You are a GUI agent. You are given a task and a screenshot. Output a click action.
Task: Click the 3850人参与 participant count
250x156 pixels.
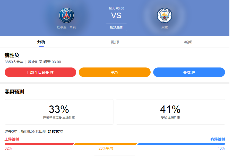click(14, 62)
